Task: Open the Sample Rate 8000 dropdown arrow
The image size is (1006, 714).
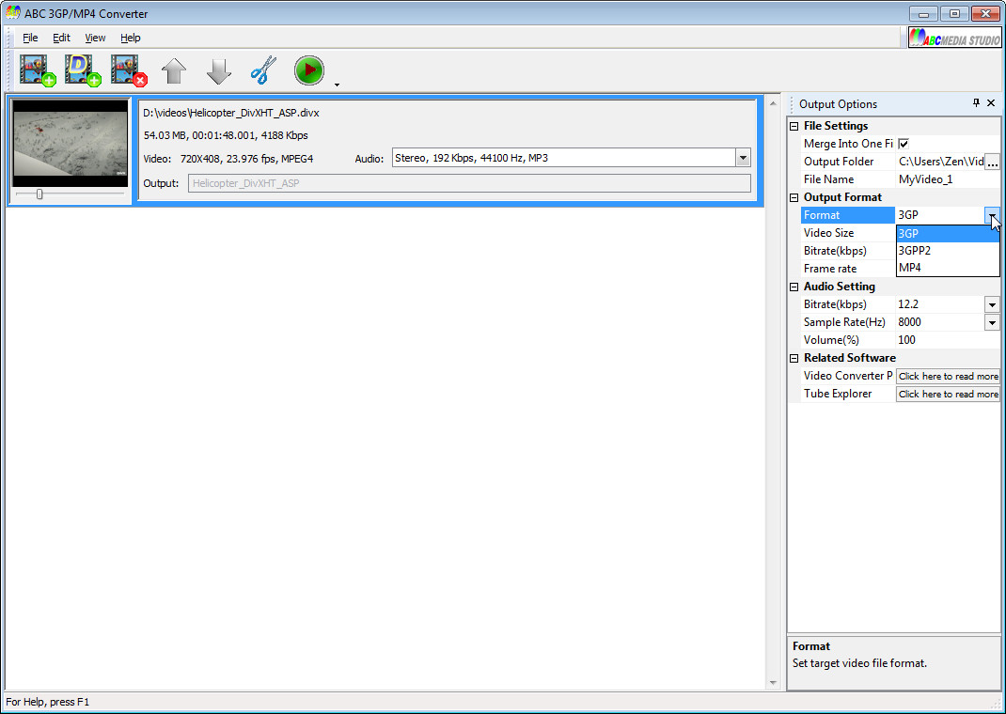Action: point(993,322)
